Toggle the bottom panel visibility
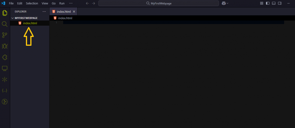 click(x=274, y=3)
